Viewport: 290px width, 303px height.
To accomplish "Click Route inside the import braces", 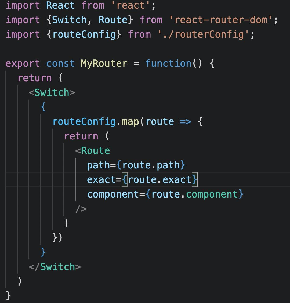I will (x=113, y=20).
